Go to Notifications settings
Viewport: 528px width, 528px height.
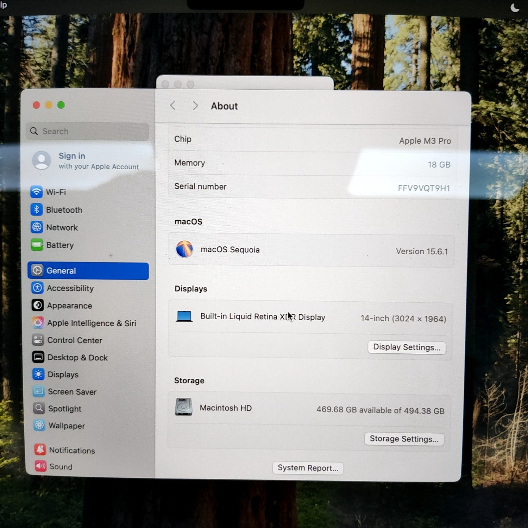pos(72,450)
